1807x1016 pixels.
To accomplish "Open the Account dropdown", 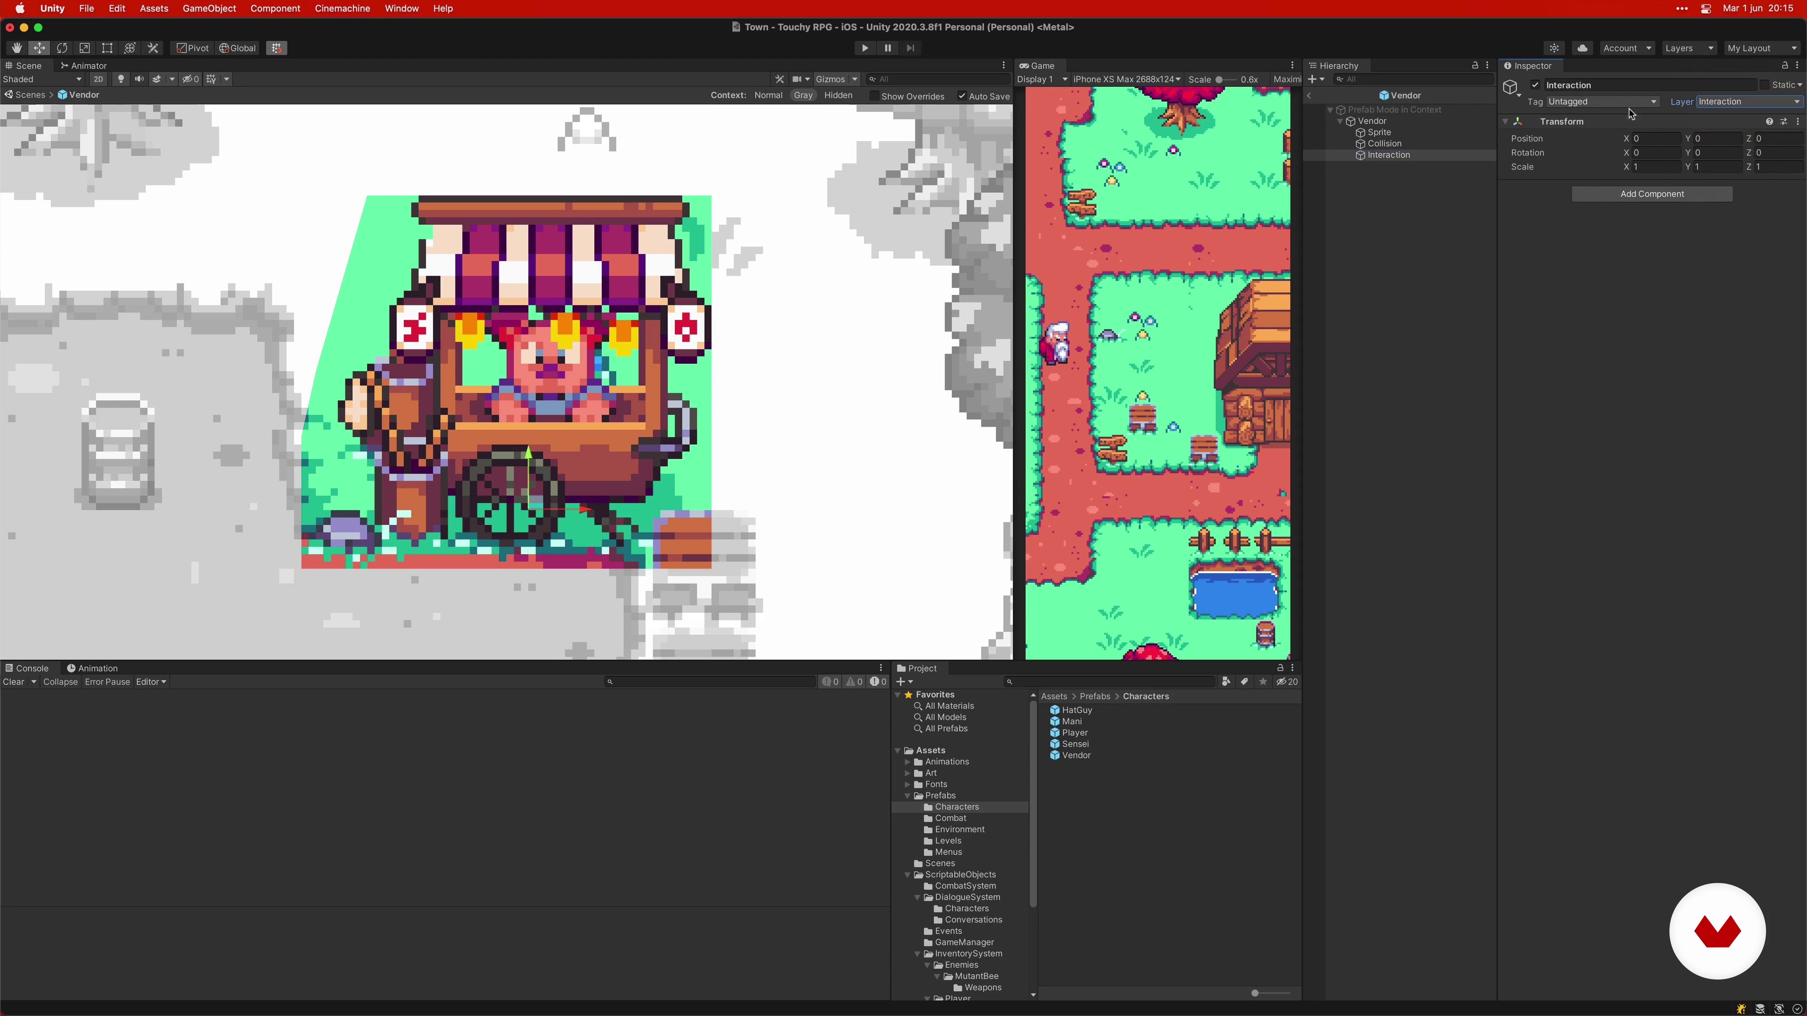I will (1627, 48).
